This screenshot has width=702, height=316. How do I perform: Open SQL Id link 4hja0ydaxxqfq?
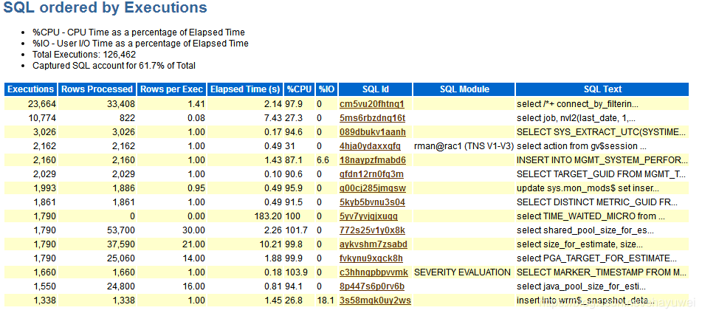pyautogui.click(x=371, y=146)
